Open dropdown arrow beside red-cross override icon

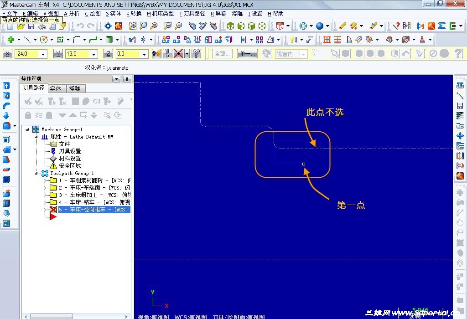point(187,54)
